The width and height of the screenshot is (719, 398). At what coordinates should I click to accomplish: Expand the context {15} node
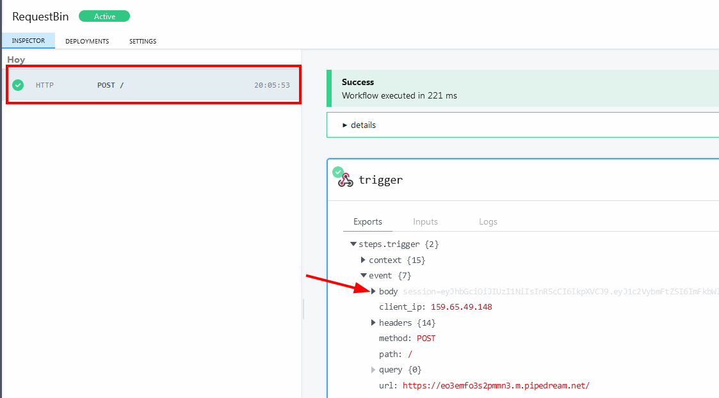(363, 260)
